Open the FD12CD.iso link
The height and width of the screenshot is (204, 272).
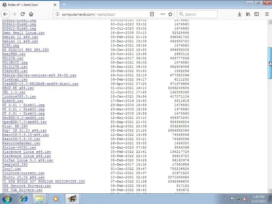click(13, 58)
